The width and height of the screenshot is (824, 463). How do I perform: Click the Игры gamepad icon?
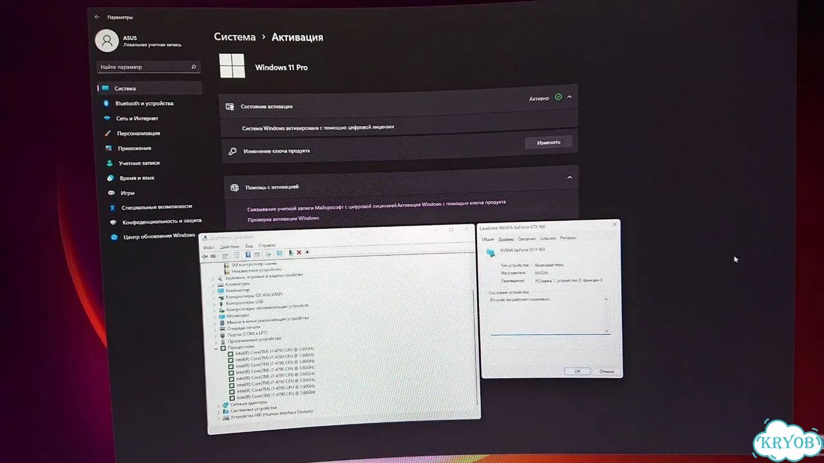pyautogui.click(x=111, y=193)
